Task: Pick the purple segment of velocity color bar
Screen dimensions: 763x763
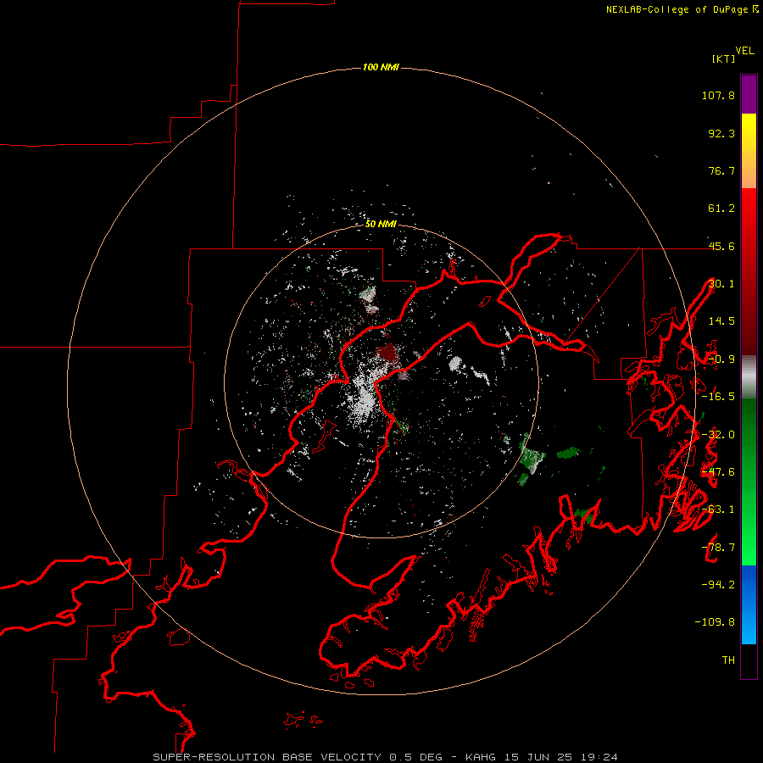Action: point(749,95)
